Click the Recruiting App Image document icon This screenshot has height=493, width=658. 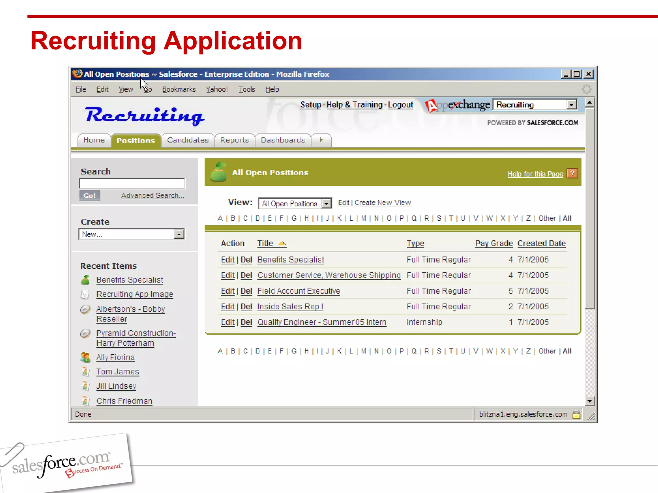click(x=85, y=294)
